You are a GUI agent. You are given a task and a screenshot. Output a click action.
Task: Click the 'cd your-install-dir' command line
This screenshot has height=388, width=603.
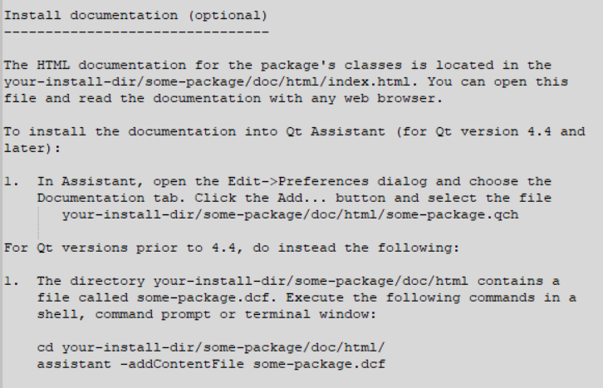211,347
